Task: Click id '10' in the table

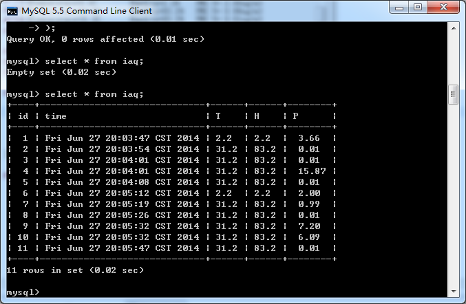Action: [23, 237]
